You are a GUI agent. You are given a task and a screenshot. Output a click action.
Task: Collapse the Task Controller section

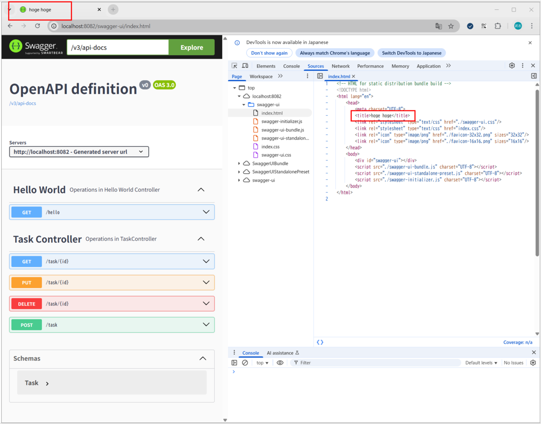pyautogui.click(x=201, y=239)
